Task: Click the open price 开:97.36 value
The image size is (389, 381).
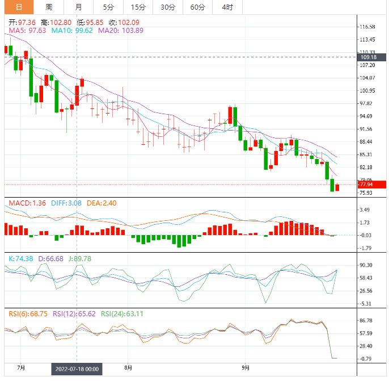Action: 22,23
